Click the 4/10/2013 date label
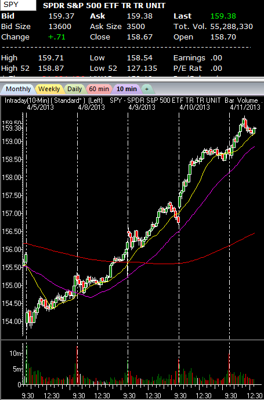The height and width of the screenshot is (400, 264). pos(194,107)
